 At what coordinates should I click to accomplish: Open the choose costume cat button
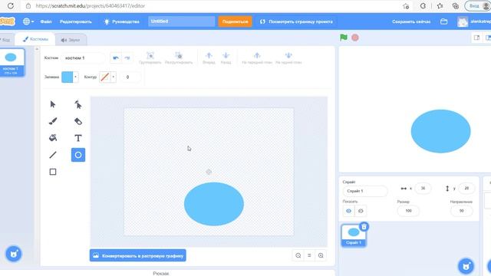tap(14, 254)
